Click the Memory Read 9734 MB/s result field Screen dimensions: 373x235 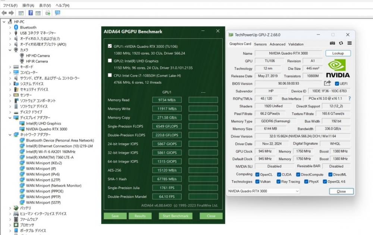click(x=167, y=100)
